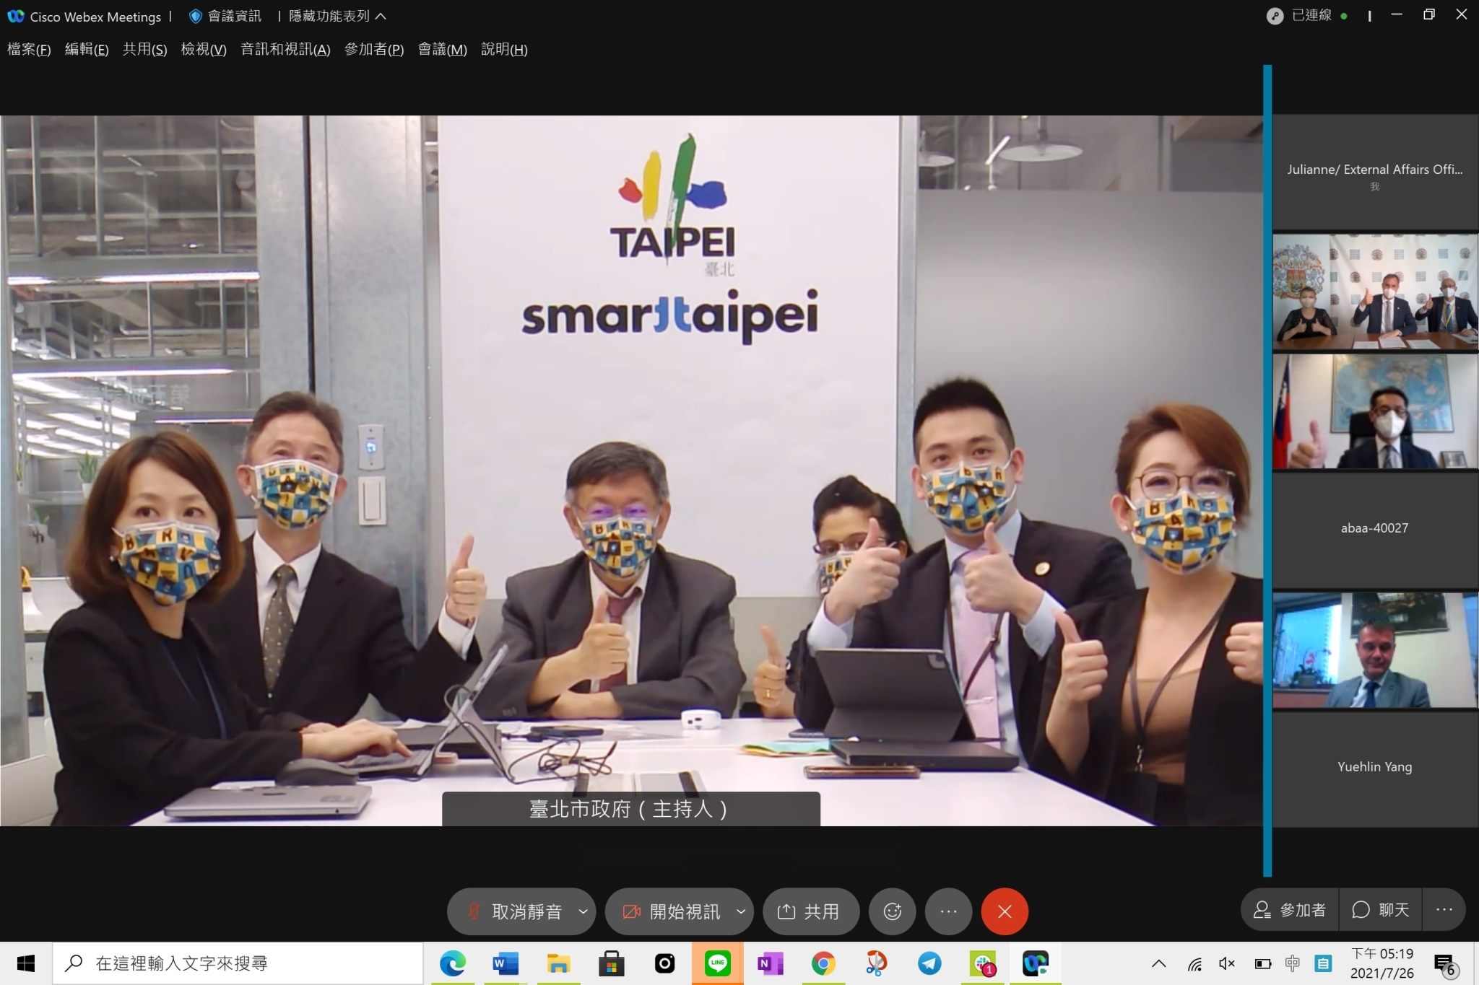Open Google Chrome from the taskbar
This screenshot has width=1479, height=985.
823,963
